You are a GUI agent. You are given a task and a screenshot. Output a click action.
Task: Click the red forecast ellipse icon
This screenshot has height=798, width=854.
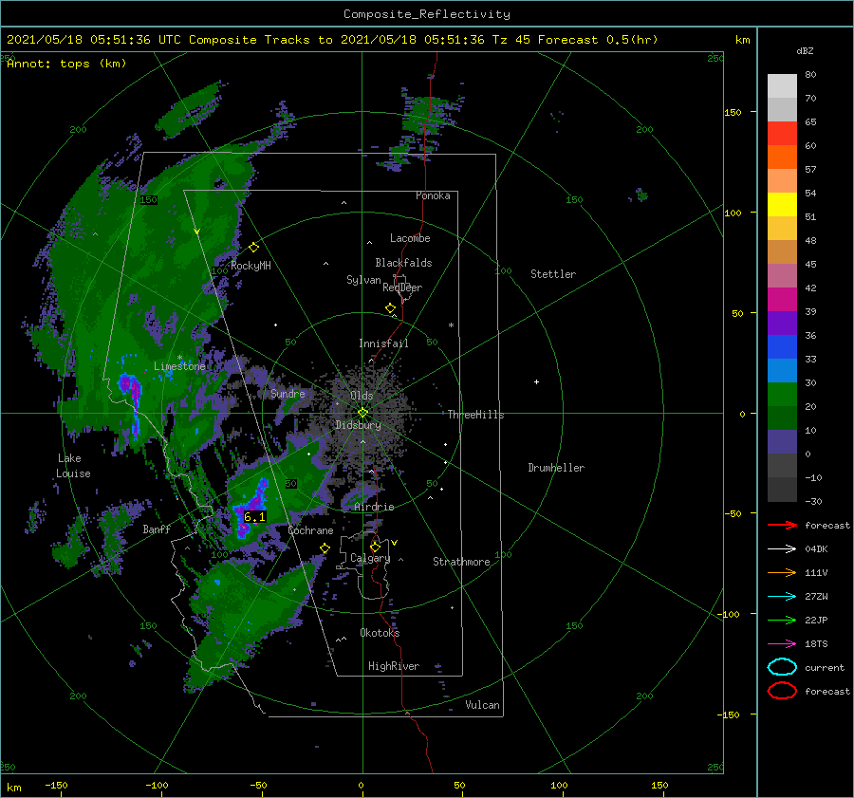point(782,691)
